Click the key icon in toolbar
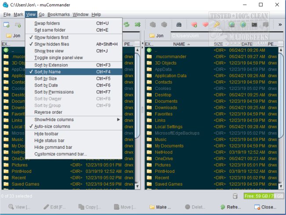Screen dimensions: 286x215 pyautogui.click(x=217, y=25)
